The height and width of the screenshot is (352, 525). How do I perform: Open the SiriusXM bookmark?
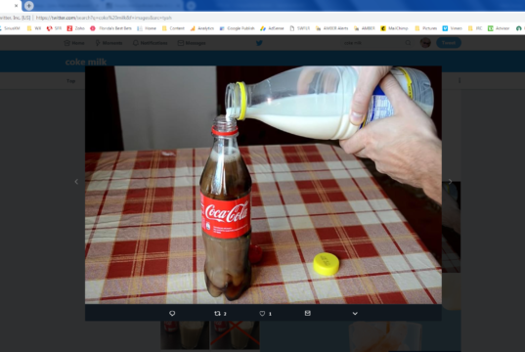tap(10, 28)
